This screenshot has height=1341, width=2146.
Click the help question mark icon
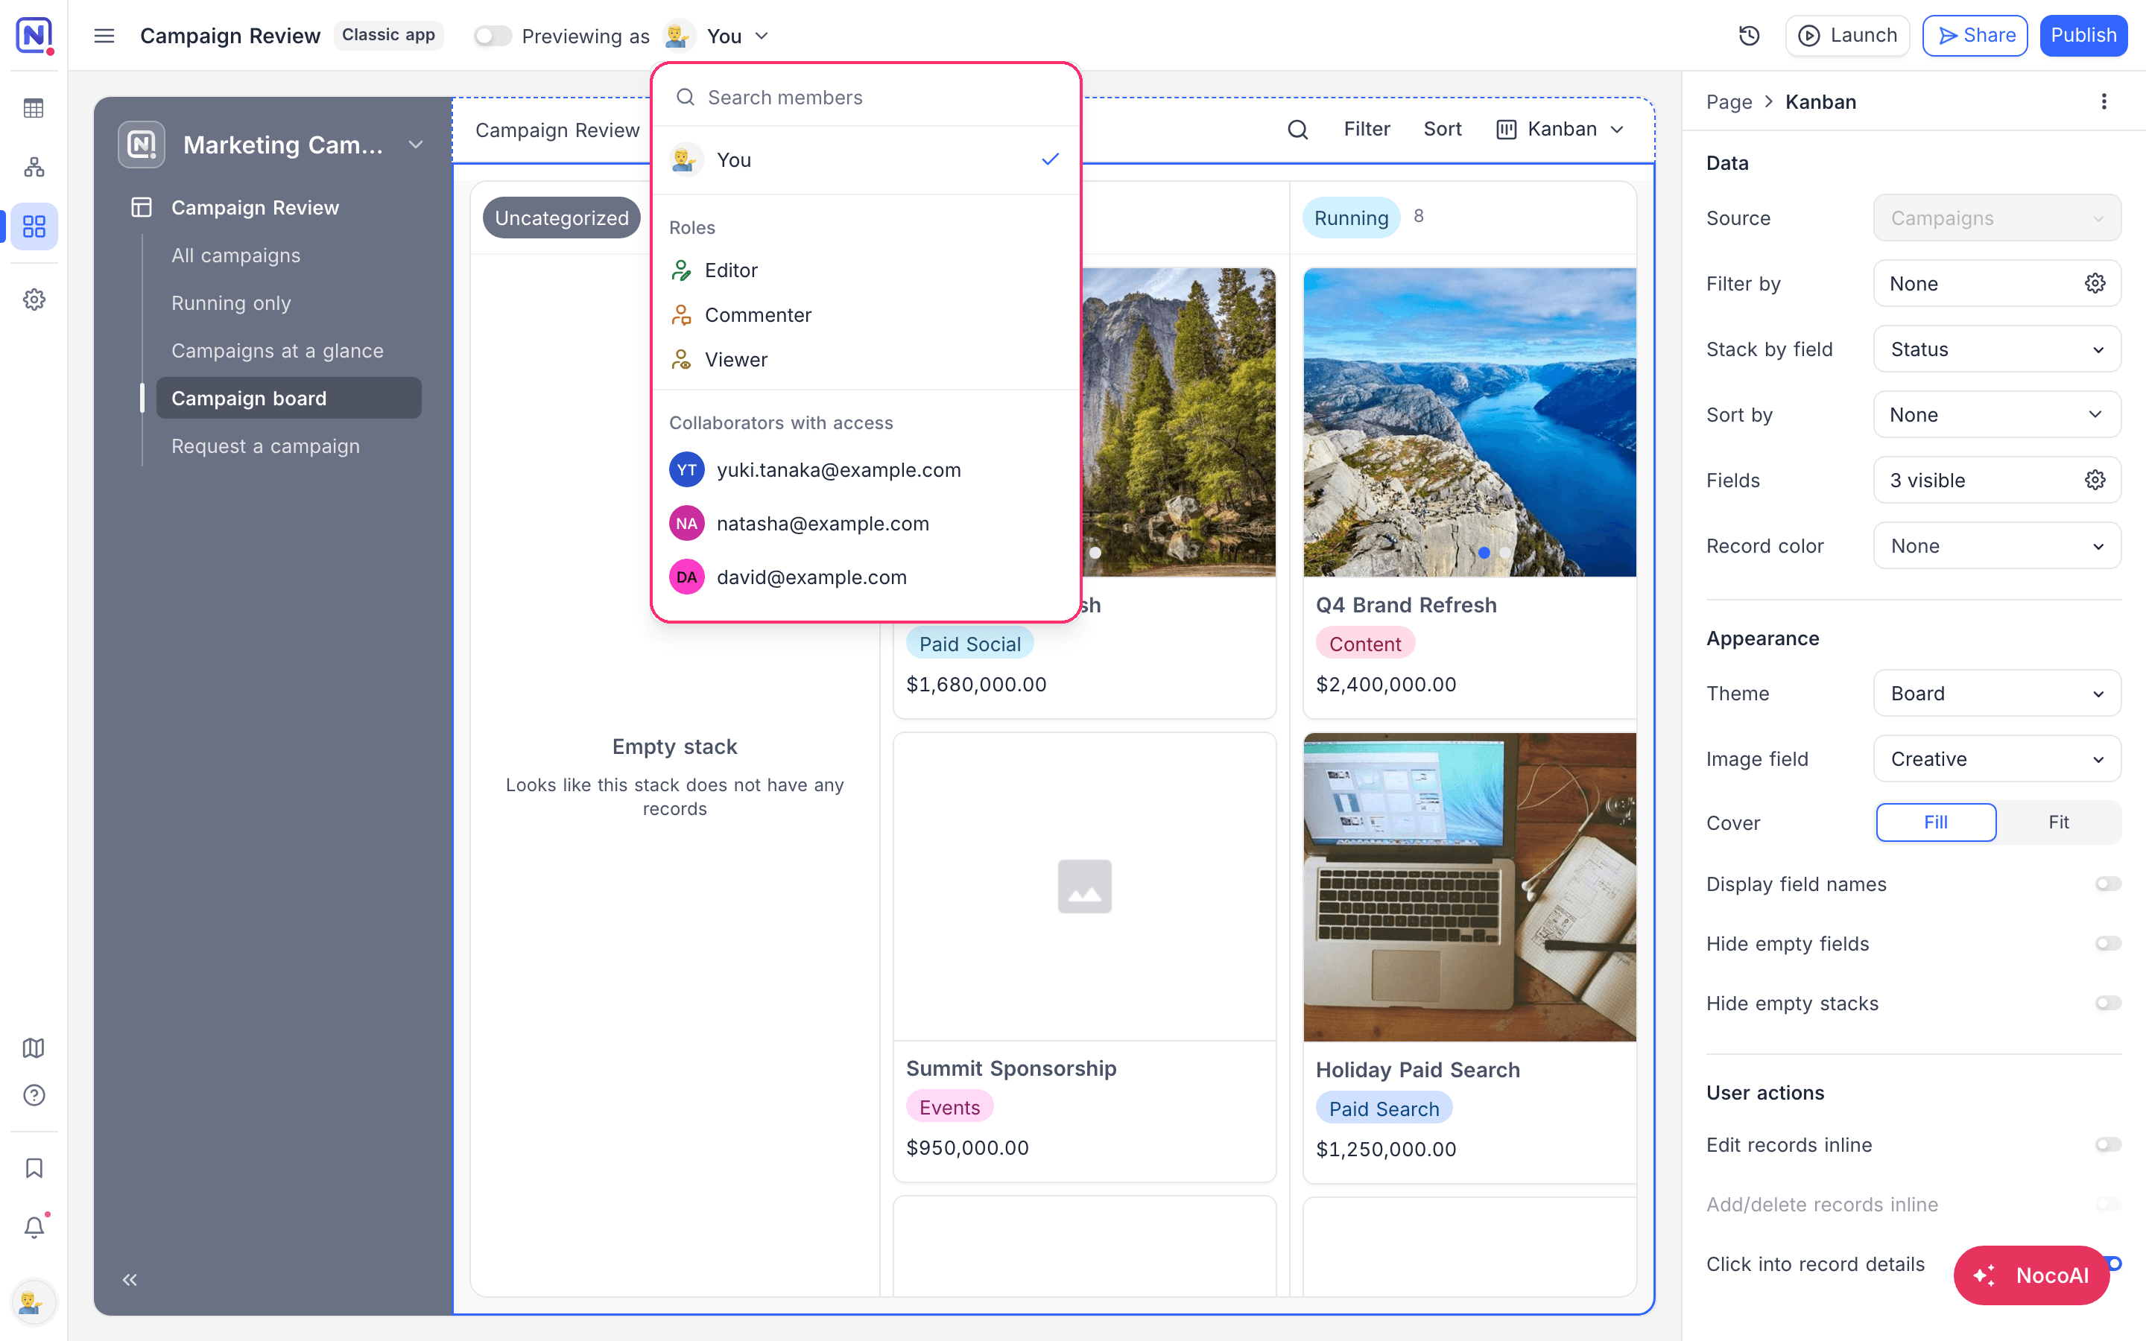coord(34,1095)
